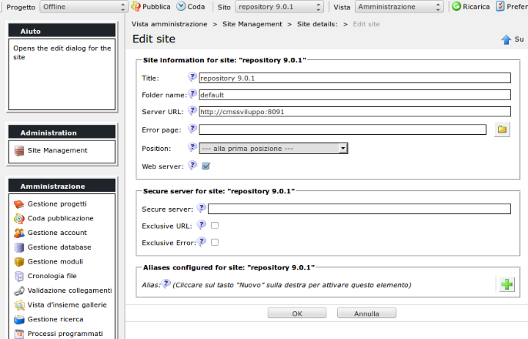The image size is (528, 339).
Task: Click the Pubblica publish icon
Action: pos(136,7)
